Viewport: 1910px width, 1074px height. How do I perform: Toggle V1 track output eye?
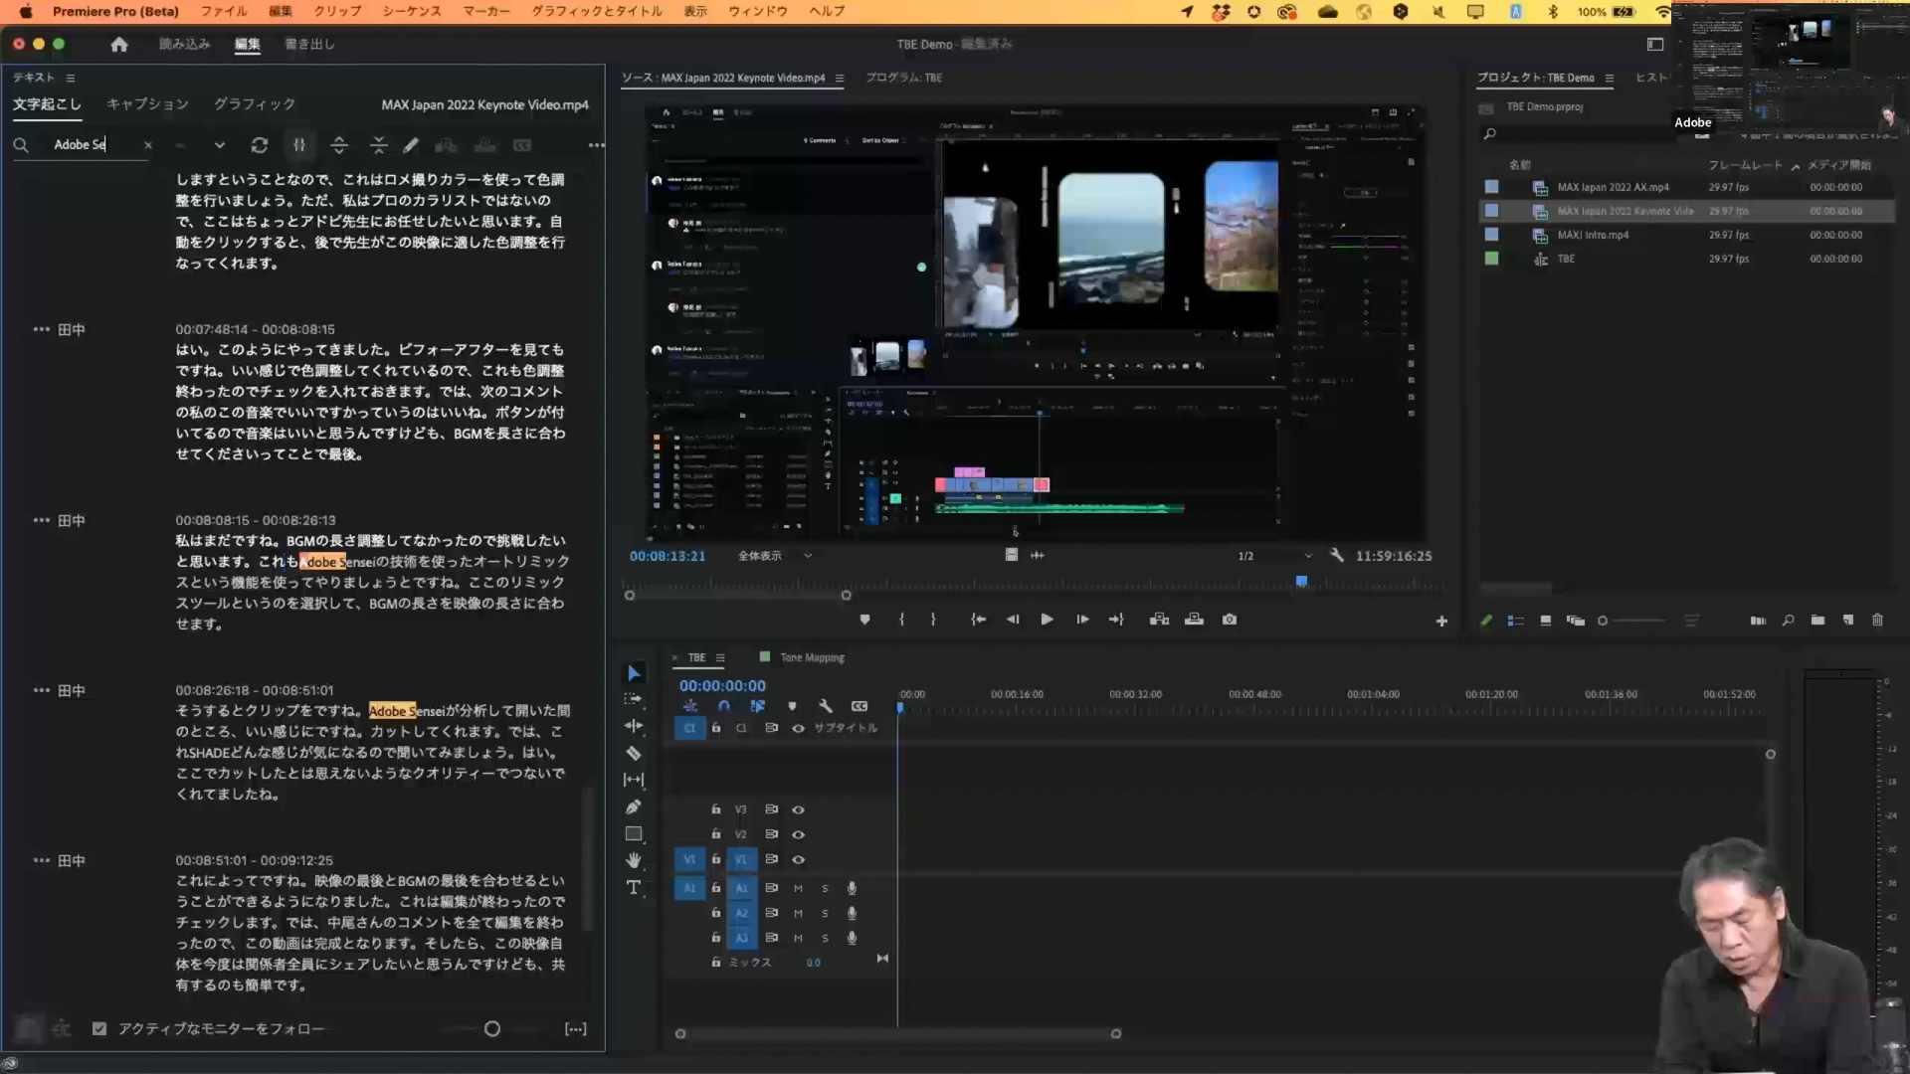(x=798, y=859)
